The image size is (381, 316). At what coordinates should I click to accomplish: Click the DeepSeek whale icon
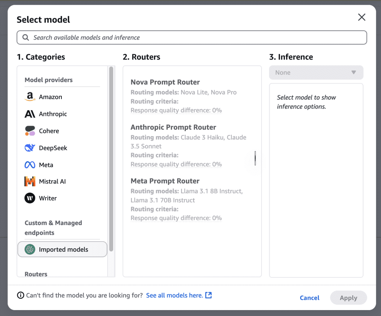[x=30, y=148]
